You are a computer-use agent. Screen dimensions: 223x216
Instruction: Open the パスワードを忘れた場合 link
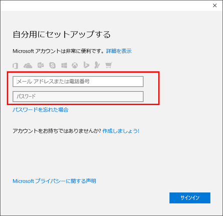pos(41,110)
